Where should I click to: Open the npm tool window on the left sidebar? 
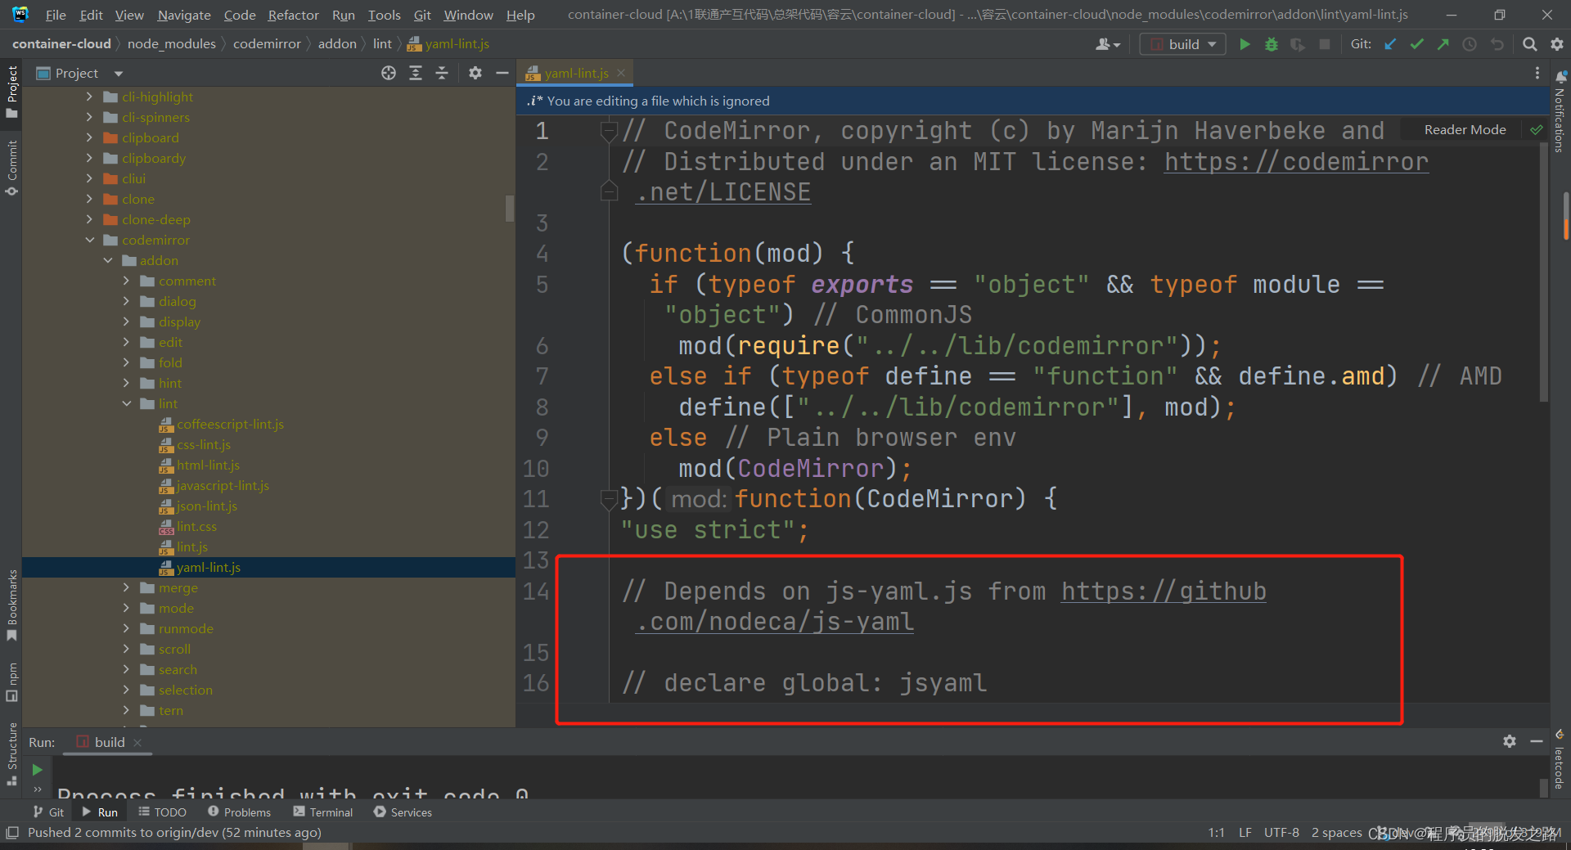[x=11, y=682]
